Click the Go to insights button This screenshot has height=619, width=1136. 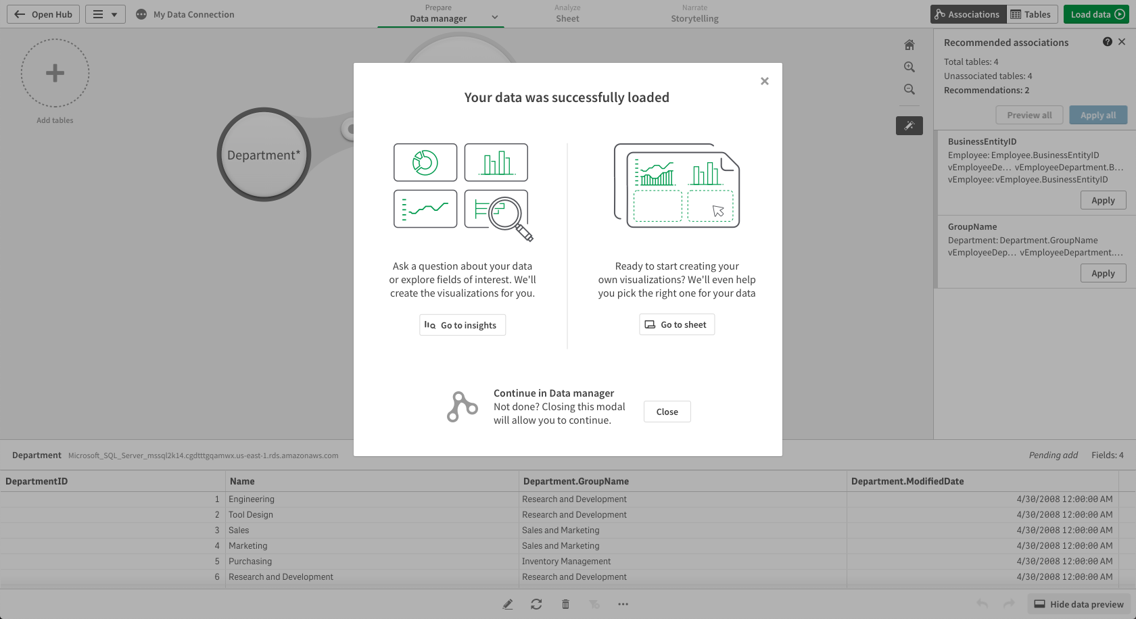(462, 325)
